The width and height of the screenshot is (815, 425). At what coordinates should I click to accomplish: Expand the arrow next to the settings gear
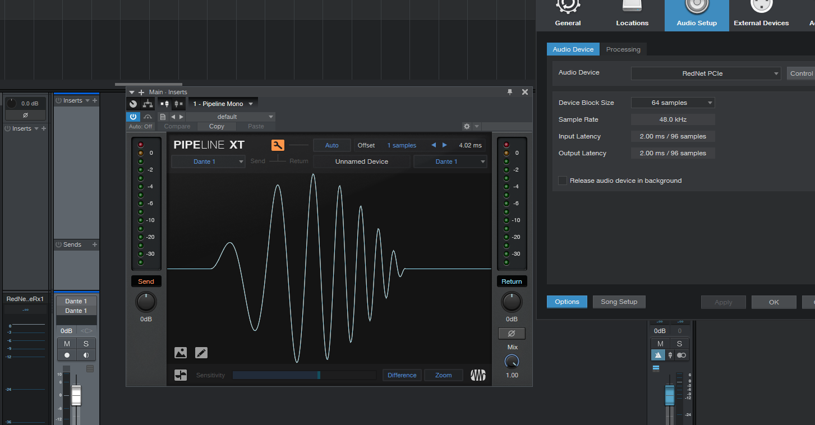477,127
